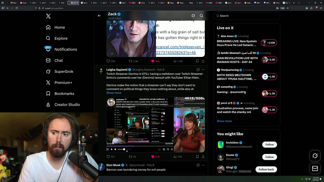
Task: Join yocci live with +1.2K
Action: (269, 110)
